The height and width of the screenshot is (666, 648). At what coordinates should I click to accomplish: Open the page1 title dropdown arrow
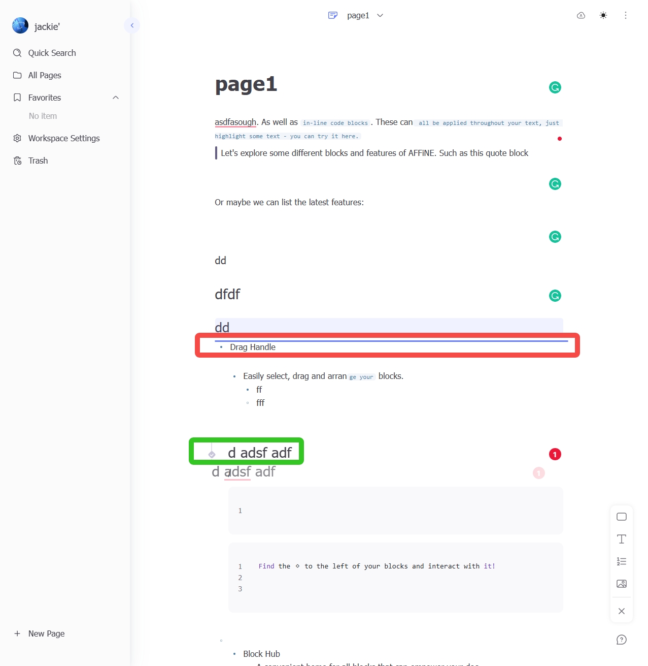(x=380, y=15)
